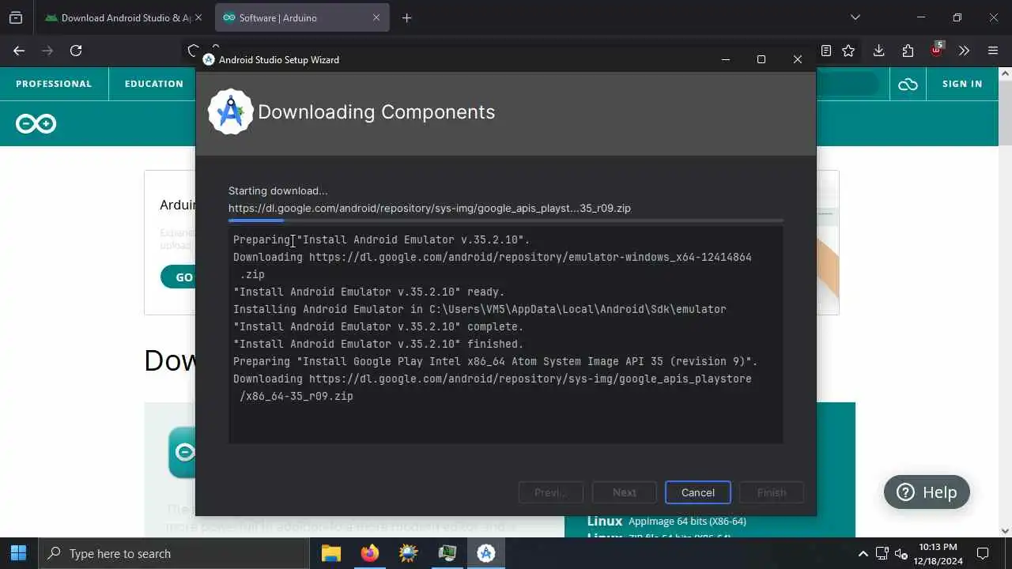
Task: Open the notification center icon
Action: click(983, 553)
